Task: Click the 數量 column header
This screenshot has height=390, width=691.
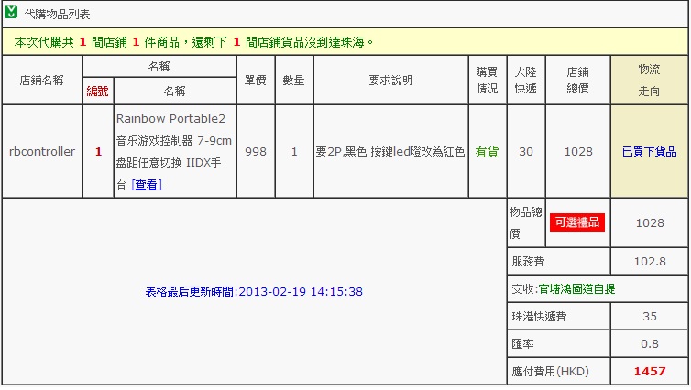Action: [x=293, y=81]
